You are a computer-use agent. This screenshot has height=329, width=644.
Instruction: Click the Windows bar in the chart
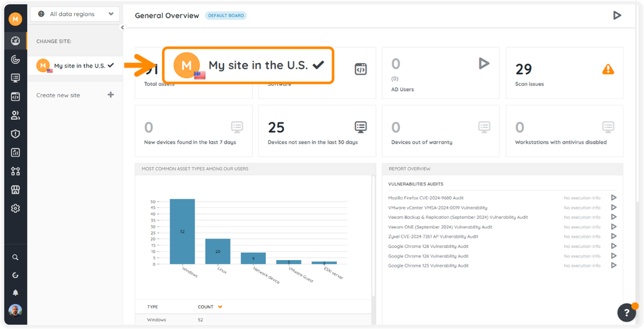(x=182, y=232)
